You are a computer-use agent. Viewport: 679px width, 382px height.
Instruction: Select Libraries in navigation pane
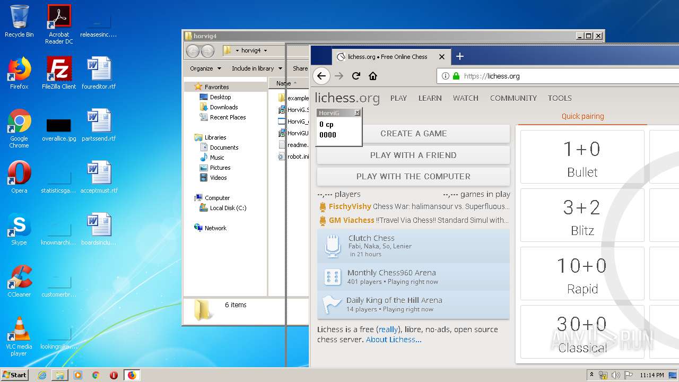point(215,137)
